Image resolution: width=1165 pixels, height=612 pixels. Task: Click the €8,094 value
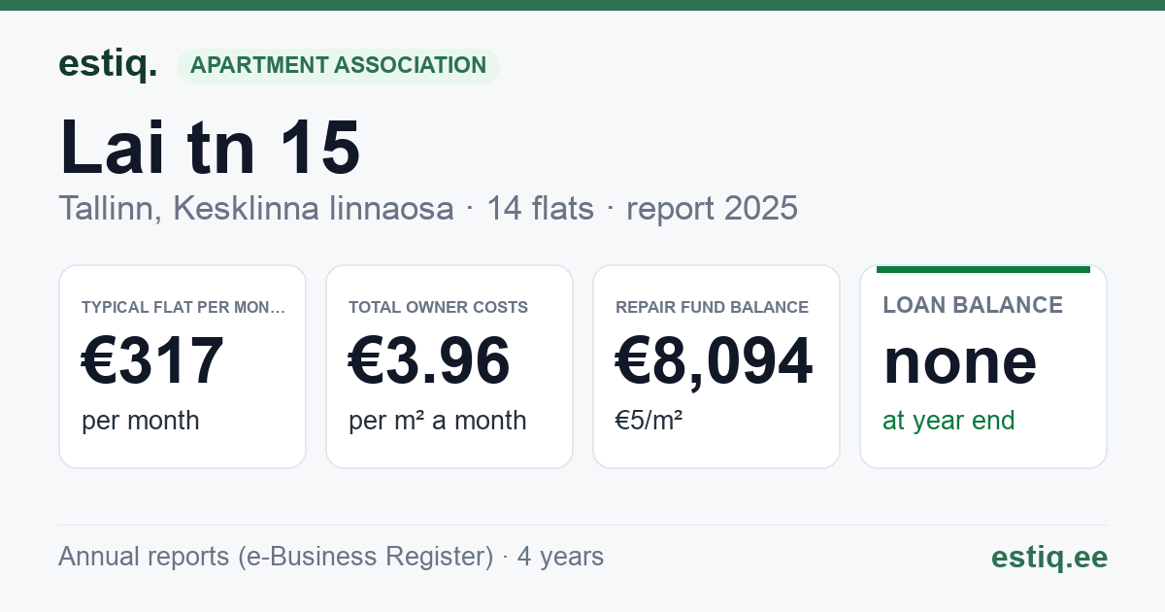(715, 360)
